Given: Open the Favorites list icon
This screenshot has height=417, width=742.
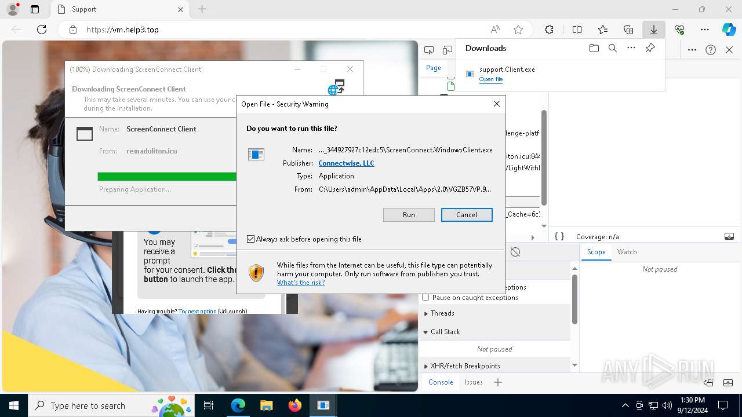Looking at the screenshot, I should point(603,30).
